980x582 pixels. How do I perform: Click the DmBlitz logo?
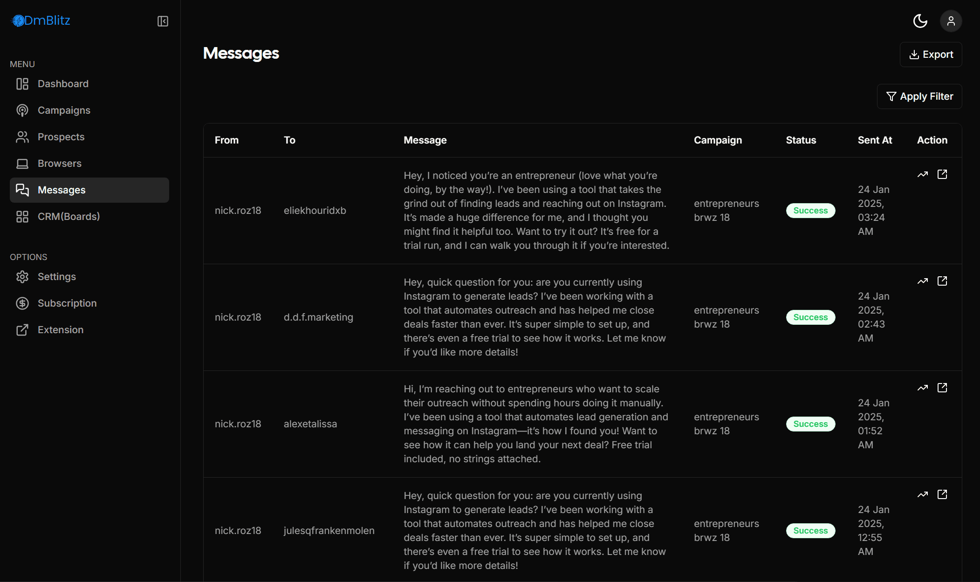click(x=41, y=21)
